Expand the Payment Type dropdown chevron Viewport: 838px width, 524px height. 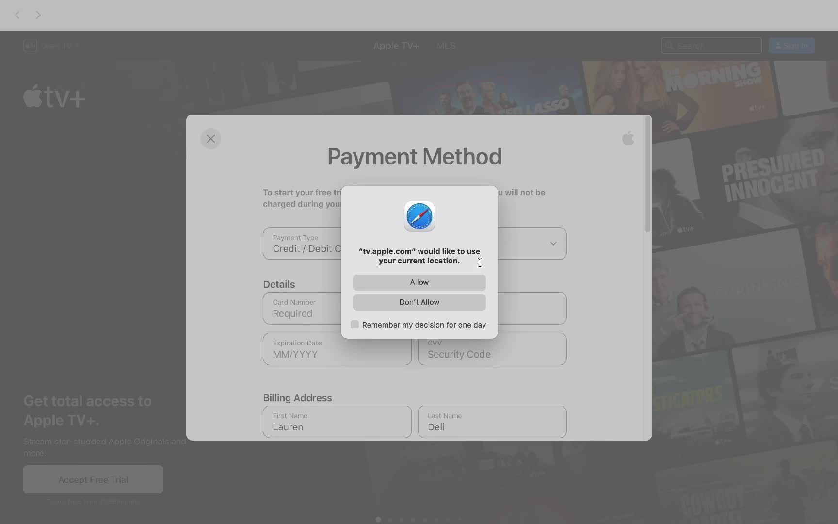click(x=553, y=244)
